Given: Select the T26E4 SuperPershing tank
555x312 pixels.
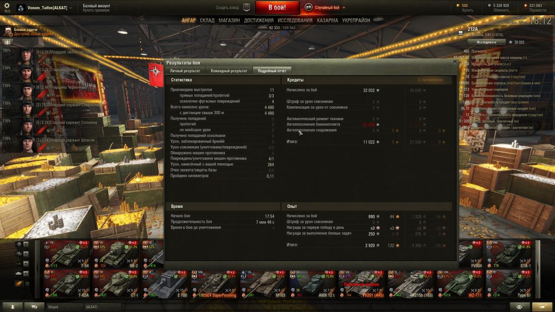Looking at the screenshot, I should coord(214,284).
